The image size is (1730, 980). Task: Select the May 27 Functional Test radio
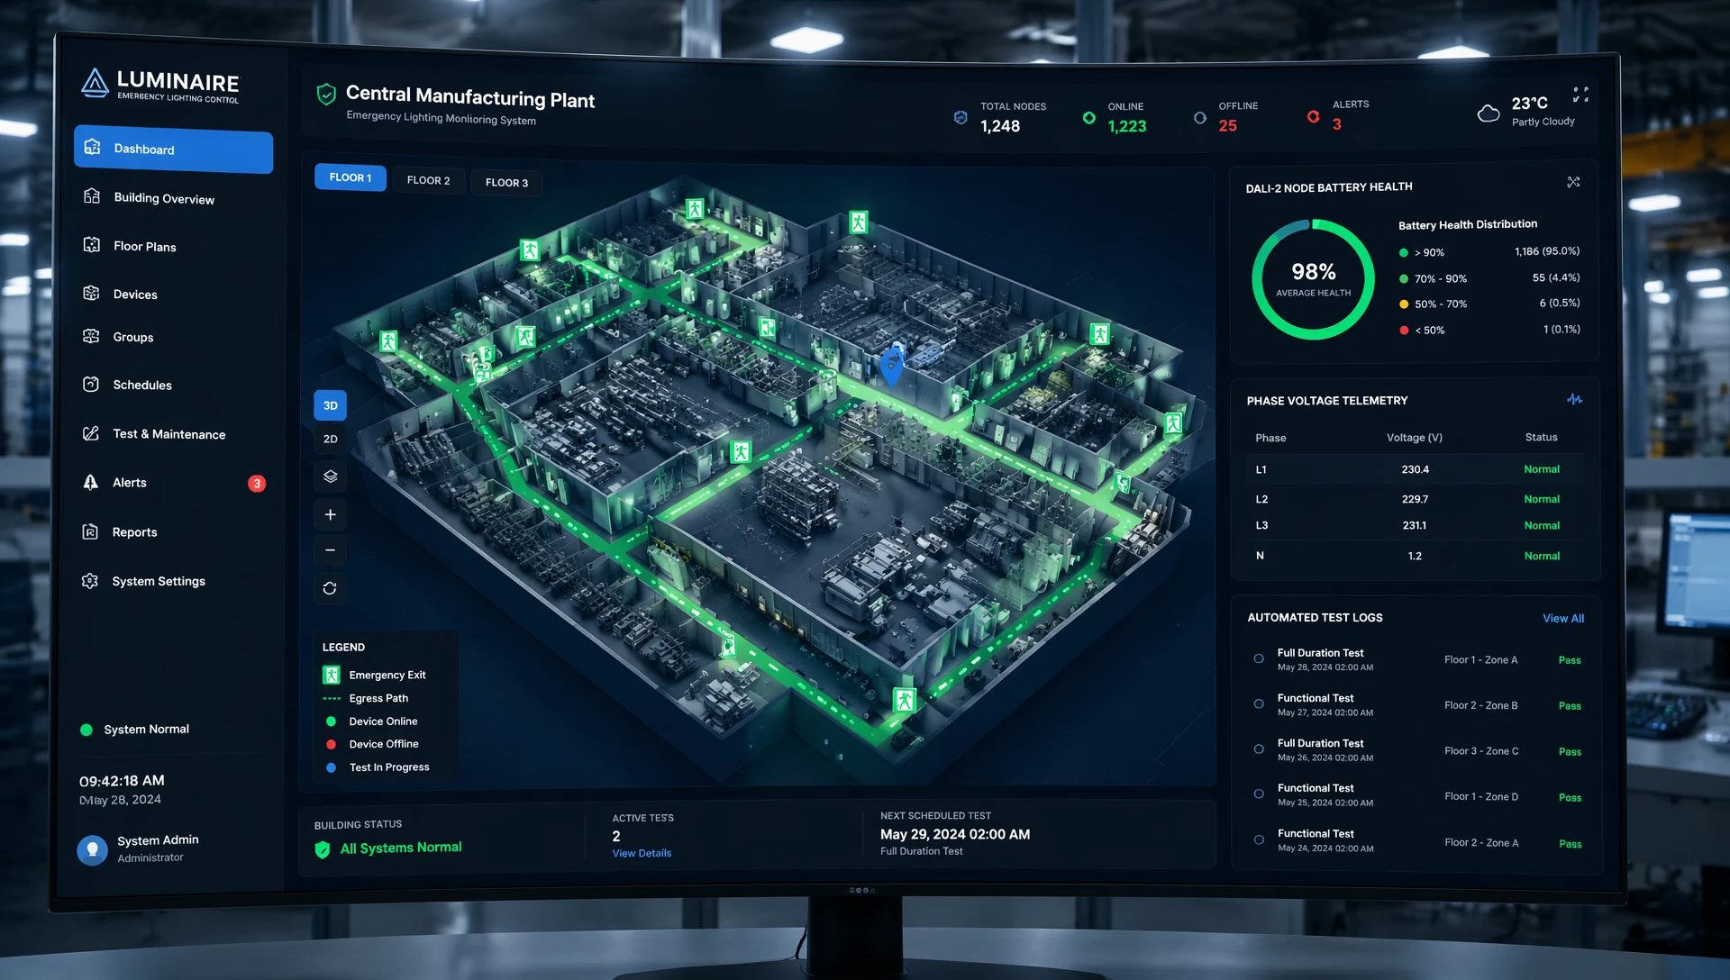pos(1259,703)
